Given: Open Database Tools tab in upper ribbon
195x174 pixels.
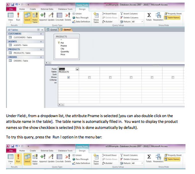Looking at the screenshot, I should (x=65, y=9).
